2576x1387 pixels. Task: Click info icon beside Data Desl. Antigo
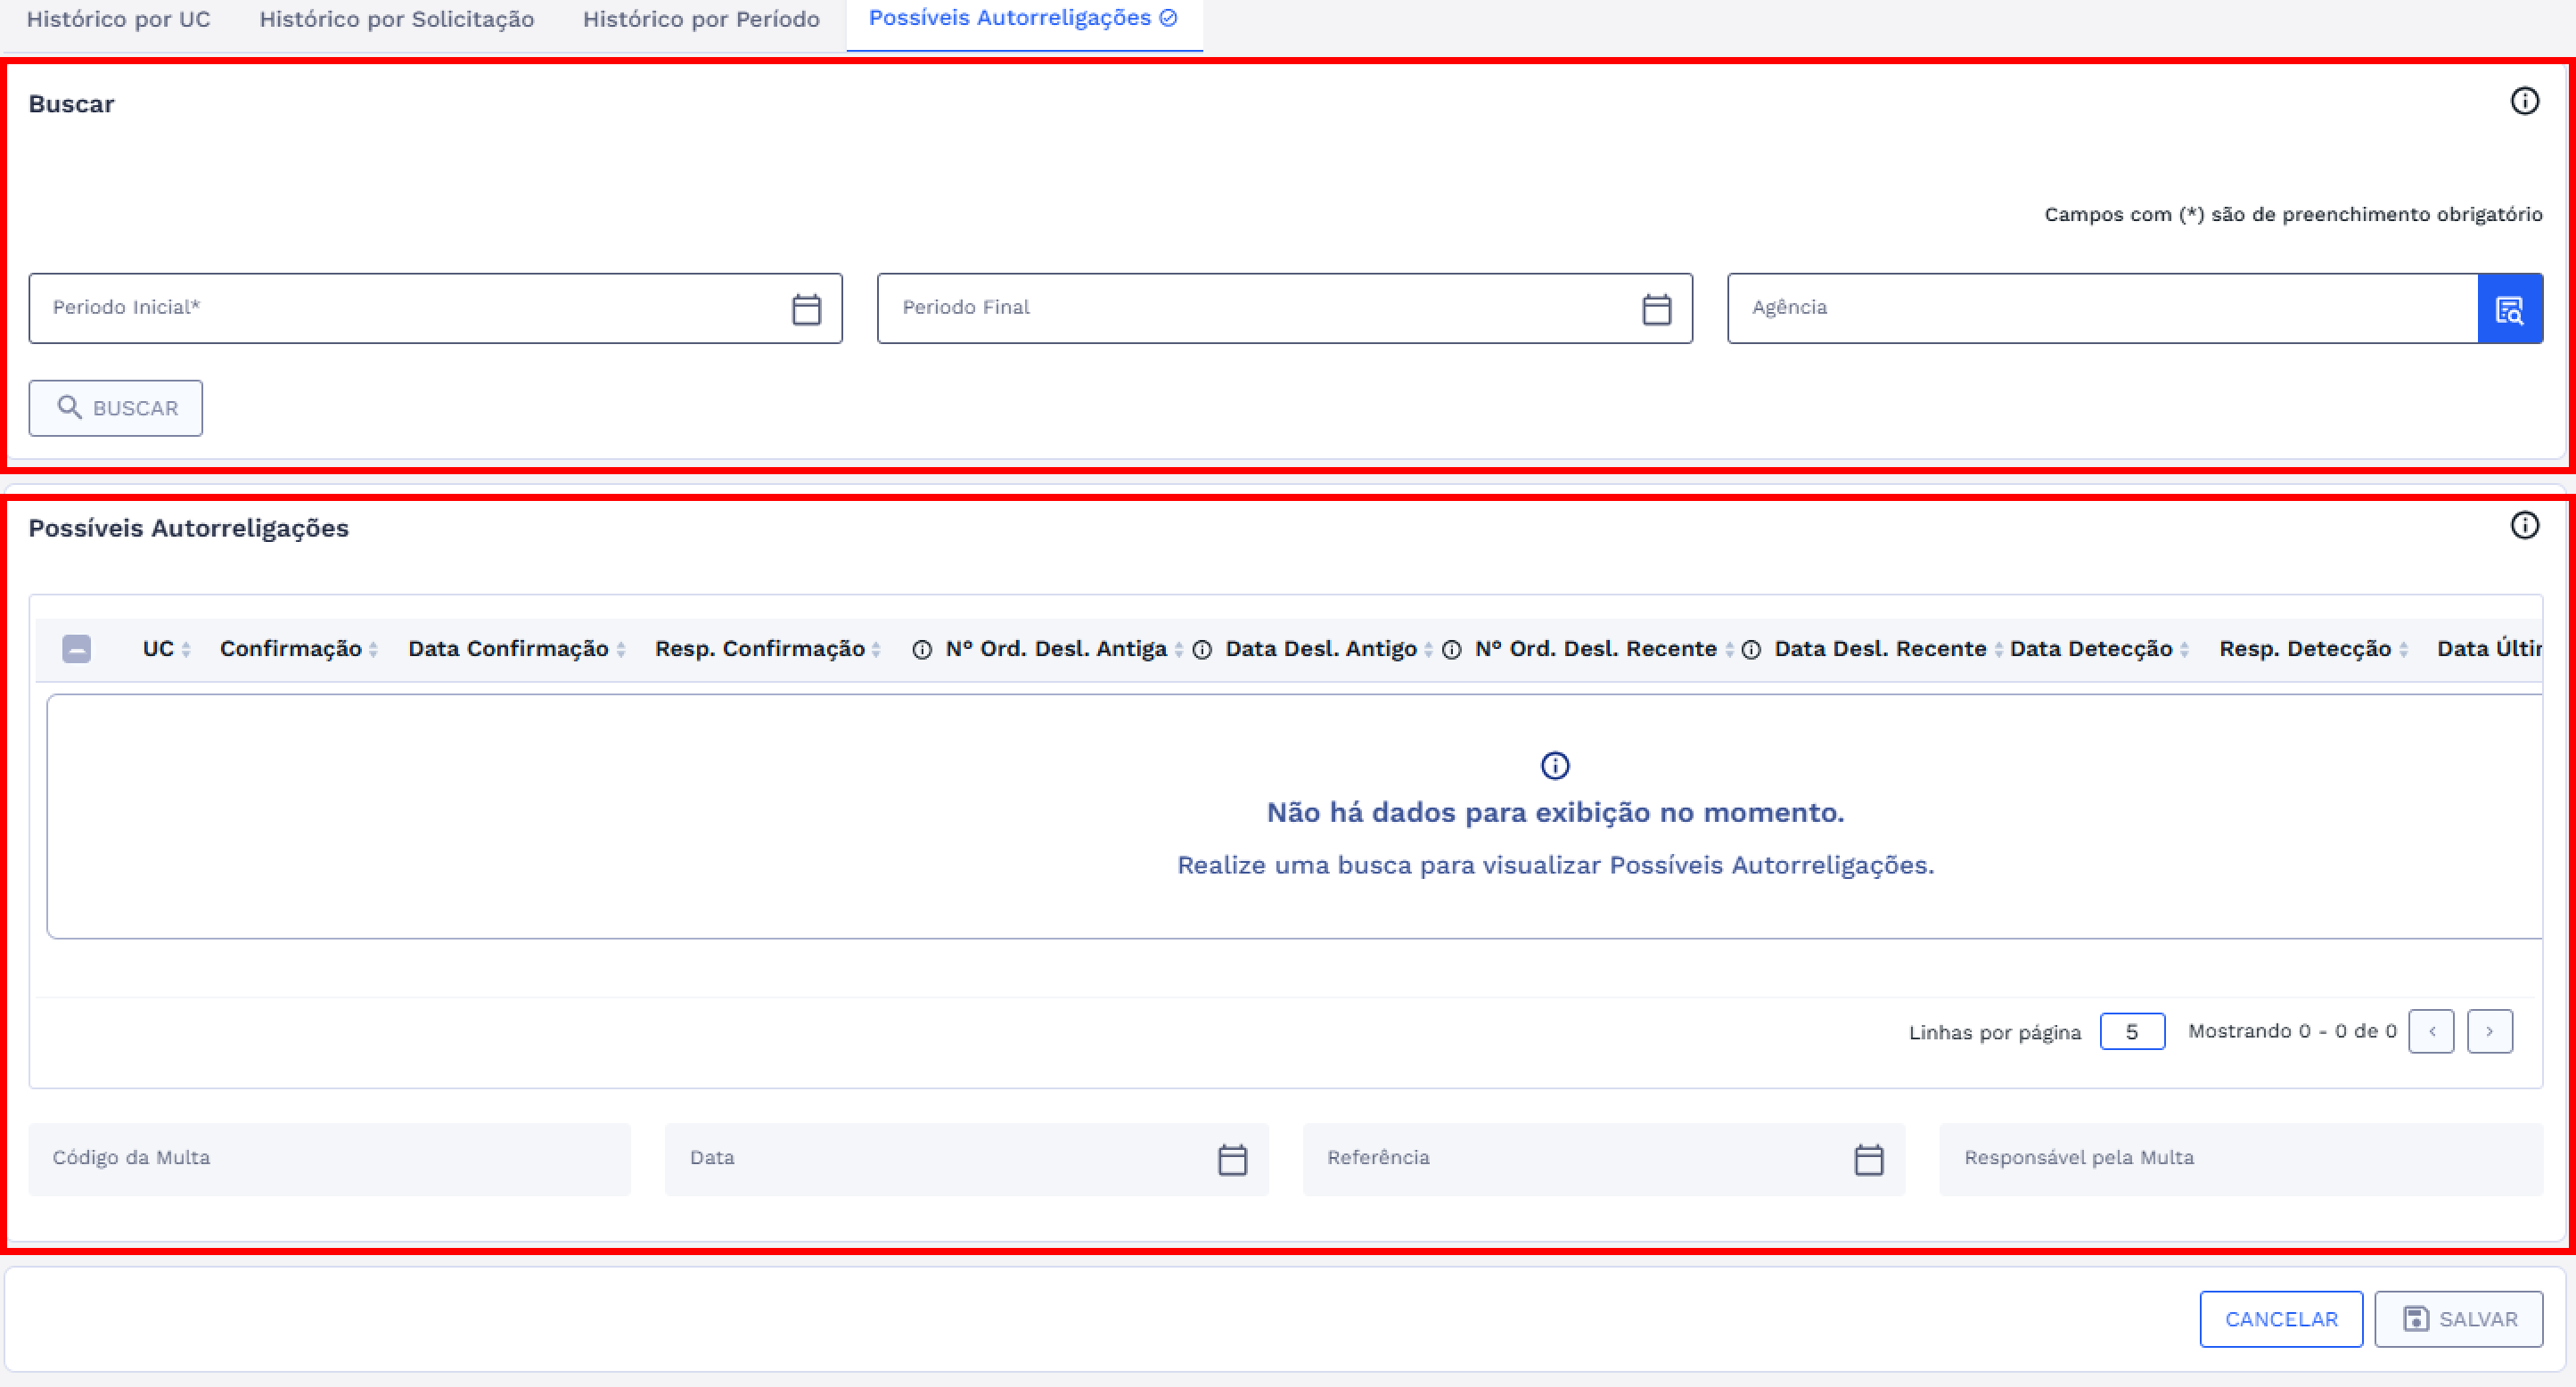[x=1202, y=650]
